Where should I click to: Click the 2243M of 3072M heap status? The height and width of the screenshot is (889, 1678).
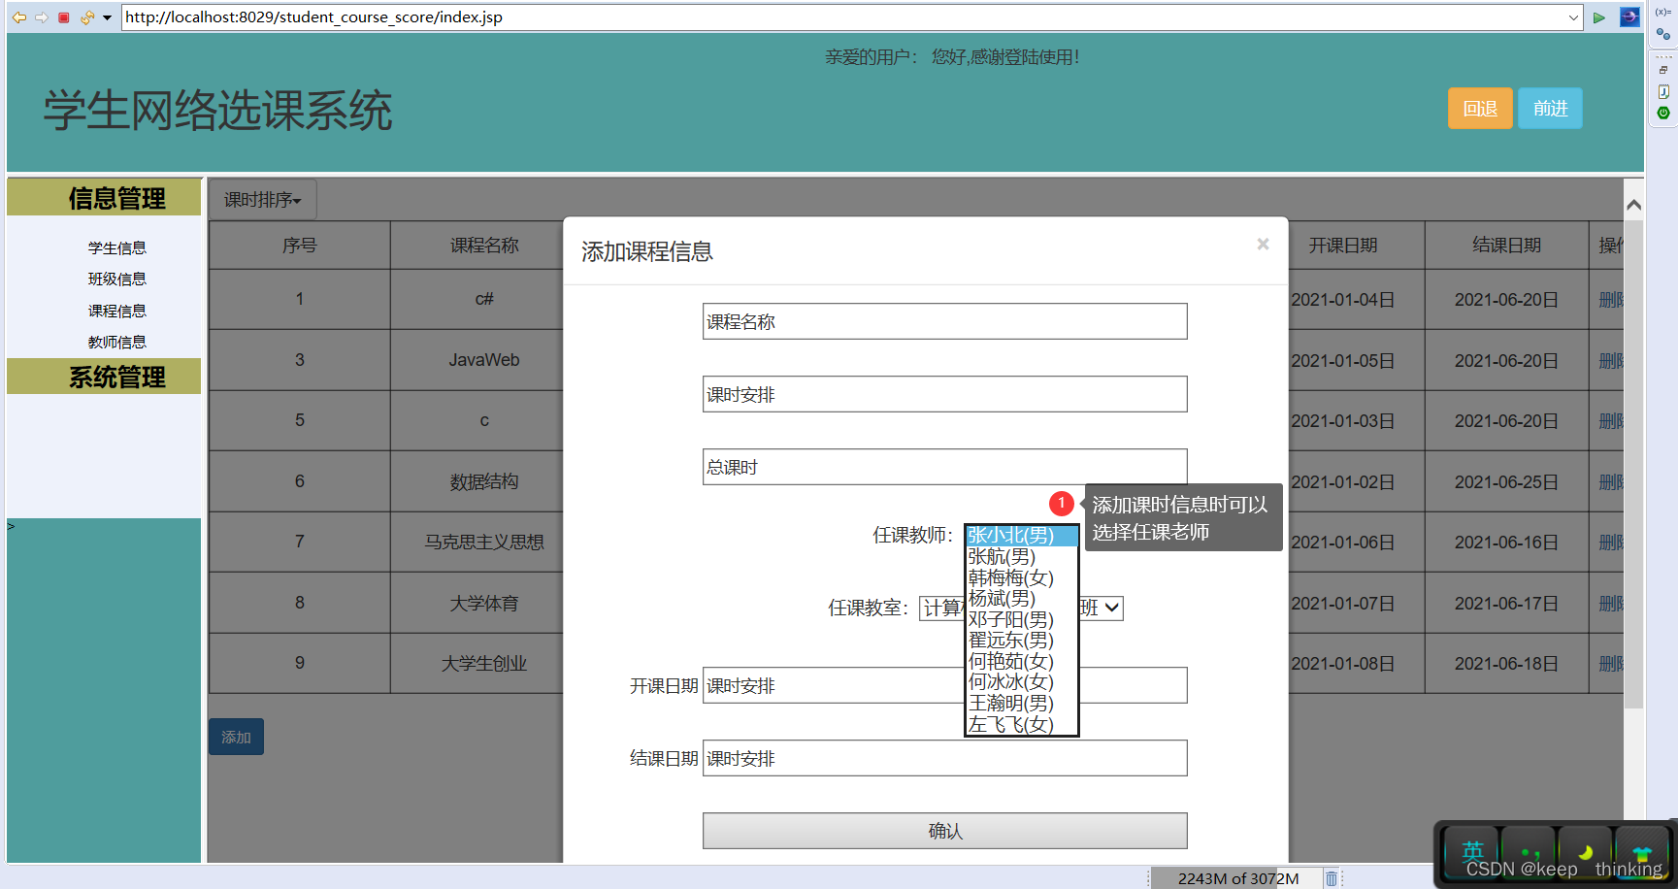(x=1237, y=878)
